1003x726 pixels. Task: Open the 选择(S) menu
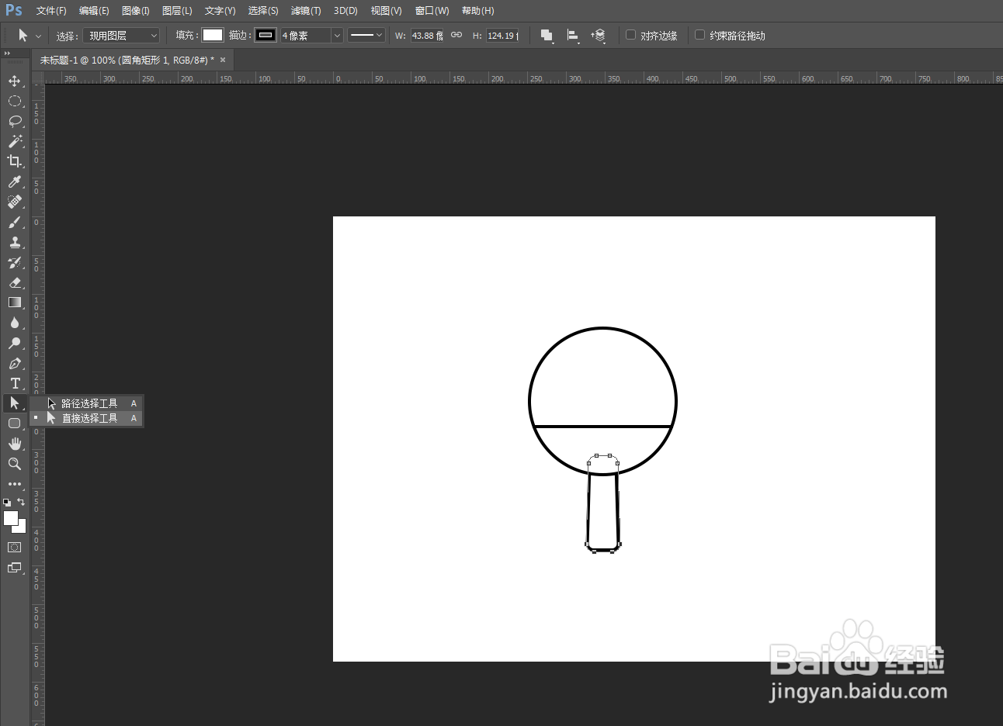pyautogui.click(x=263, y=11)
